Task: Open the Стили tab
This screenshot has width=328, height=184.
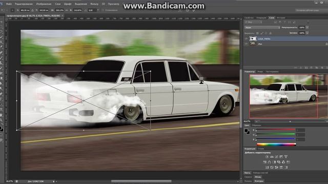Action: (x=261, y=149)
